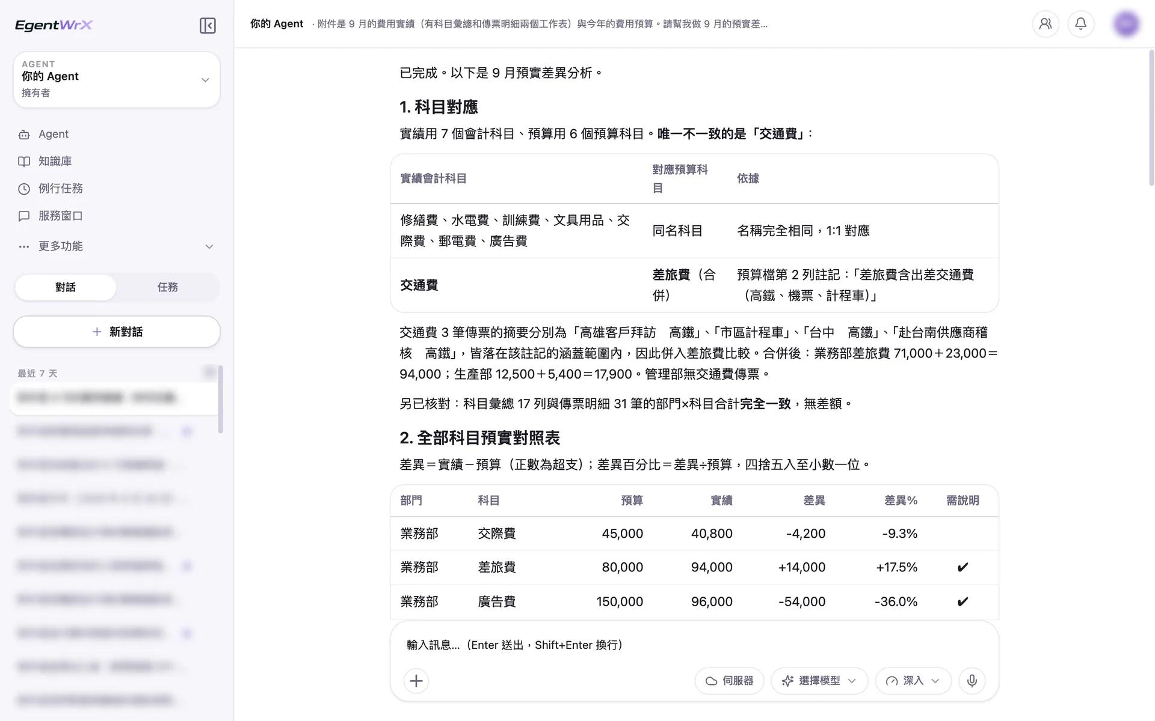Click the plus attachment button
This screenshot has width=1155, height=721.
point(416,681)
